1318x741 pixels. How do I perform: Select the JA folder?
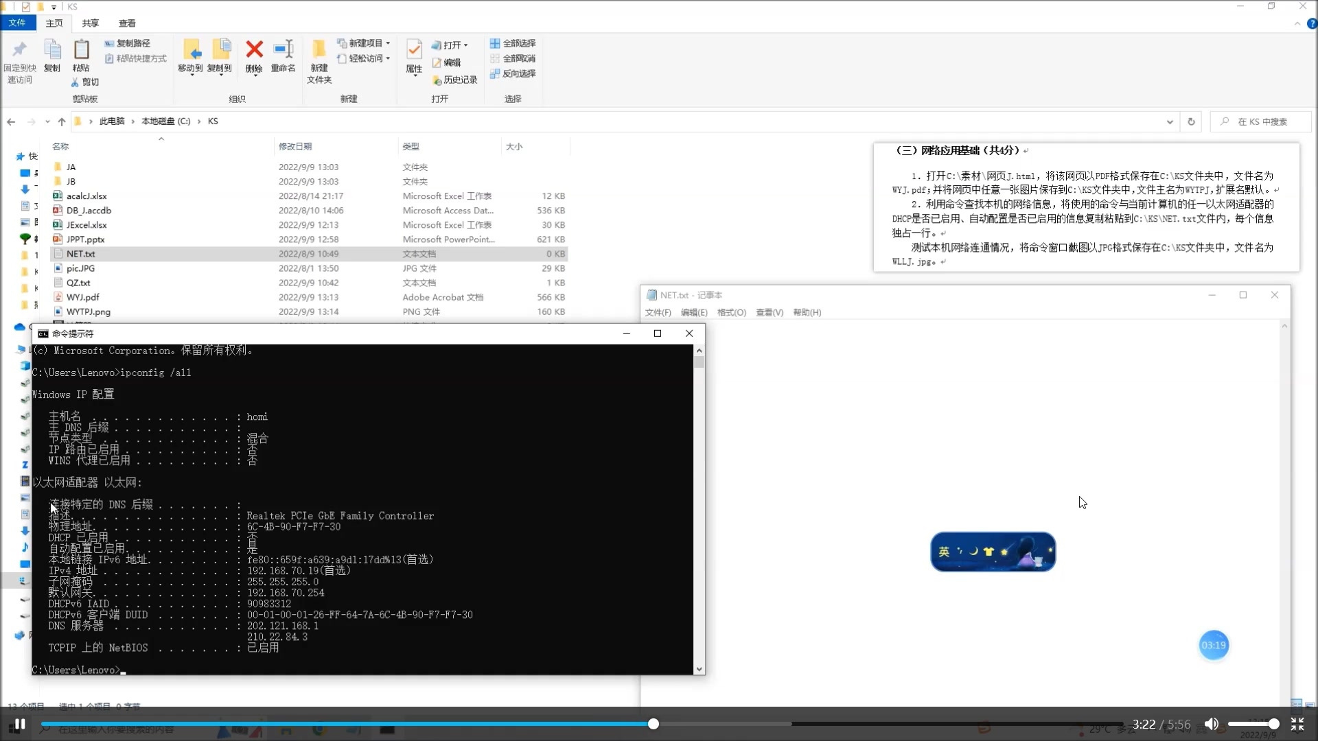tap(309, 167)
